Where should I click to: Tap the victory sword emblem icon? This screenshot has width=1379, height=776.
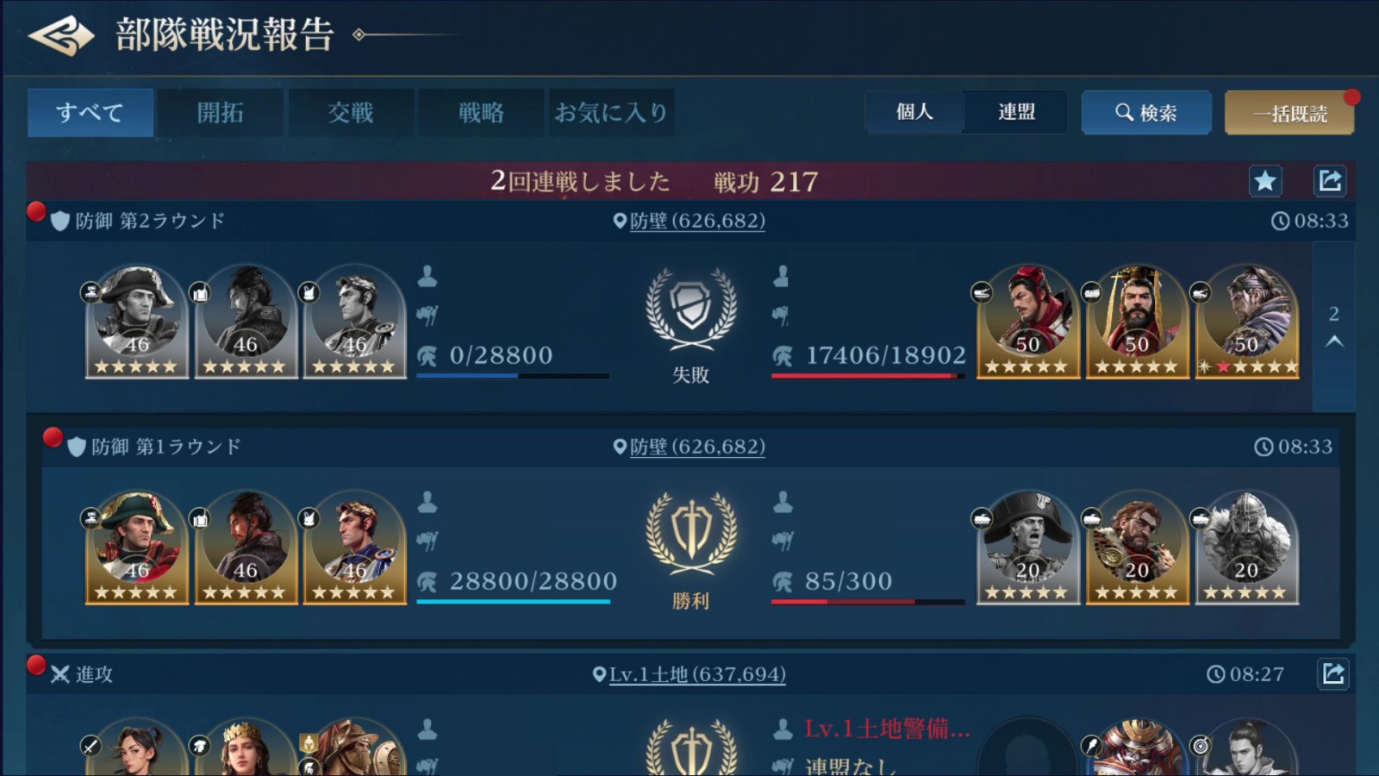tap(691, 534)
